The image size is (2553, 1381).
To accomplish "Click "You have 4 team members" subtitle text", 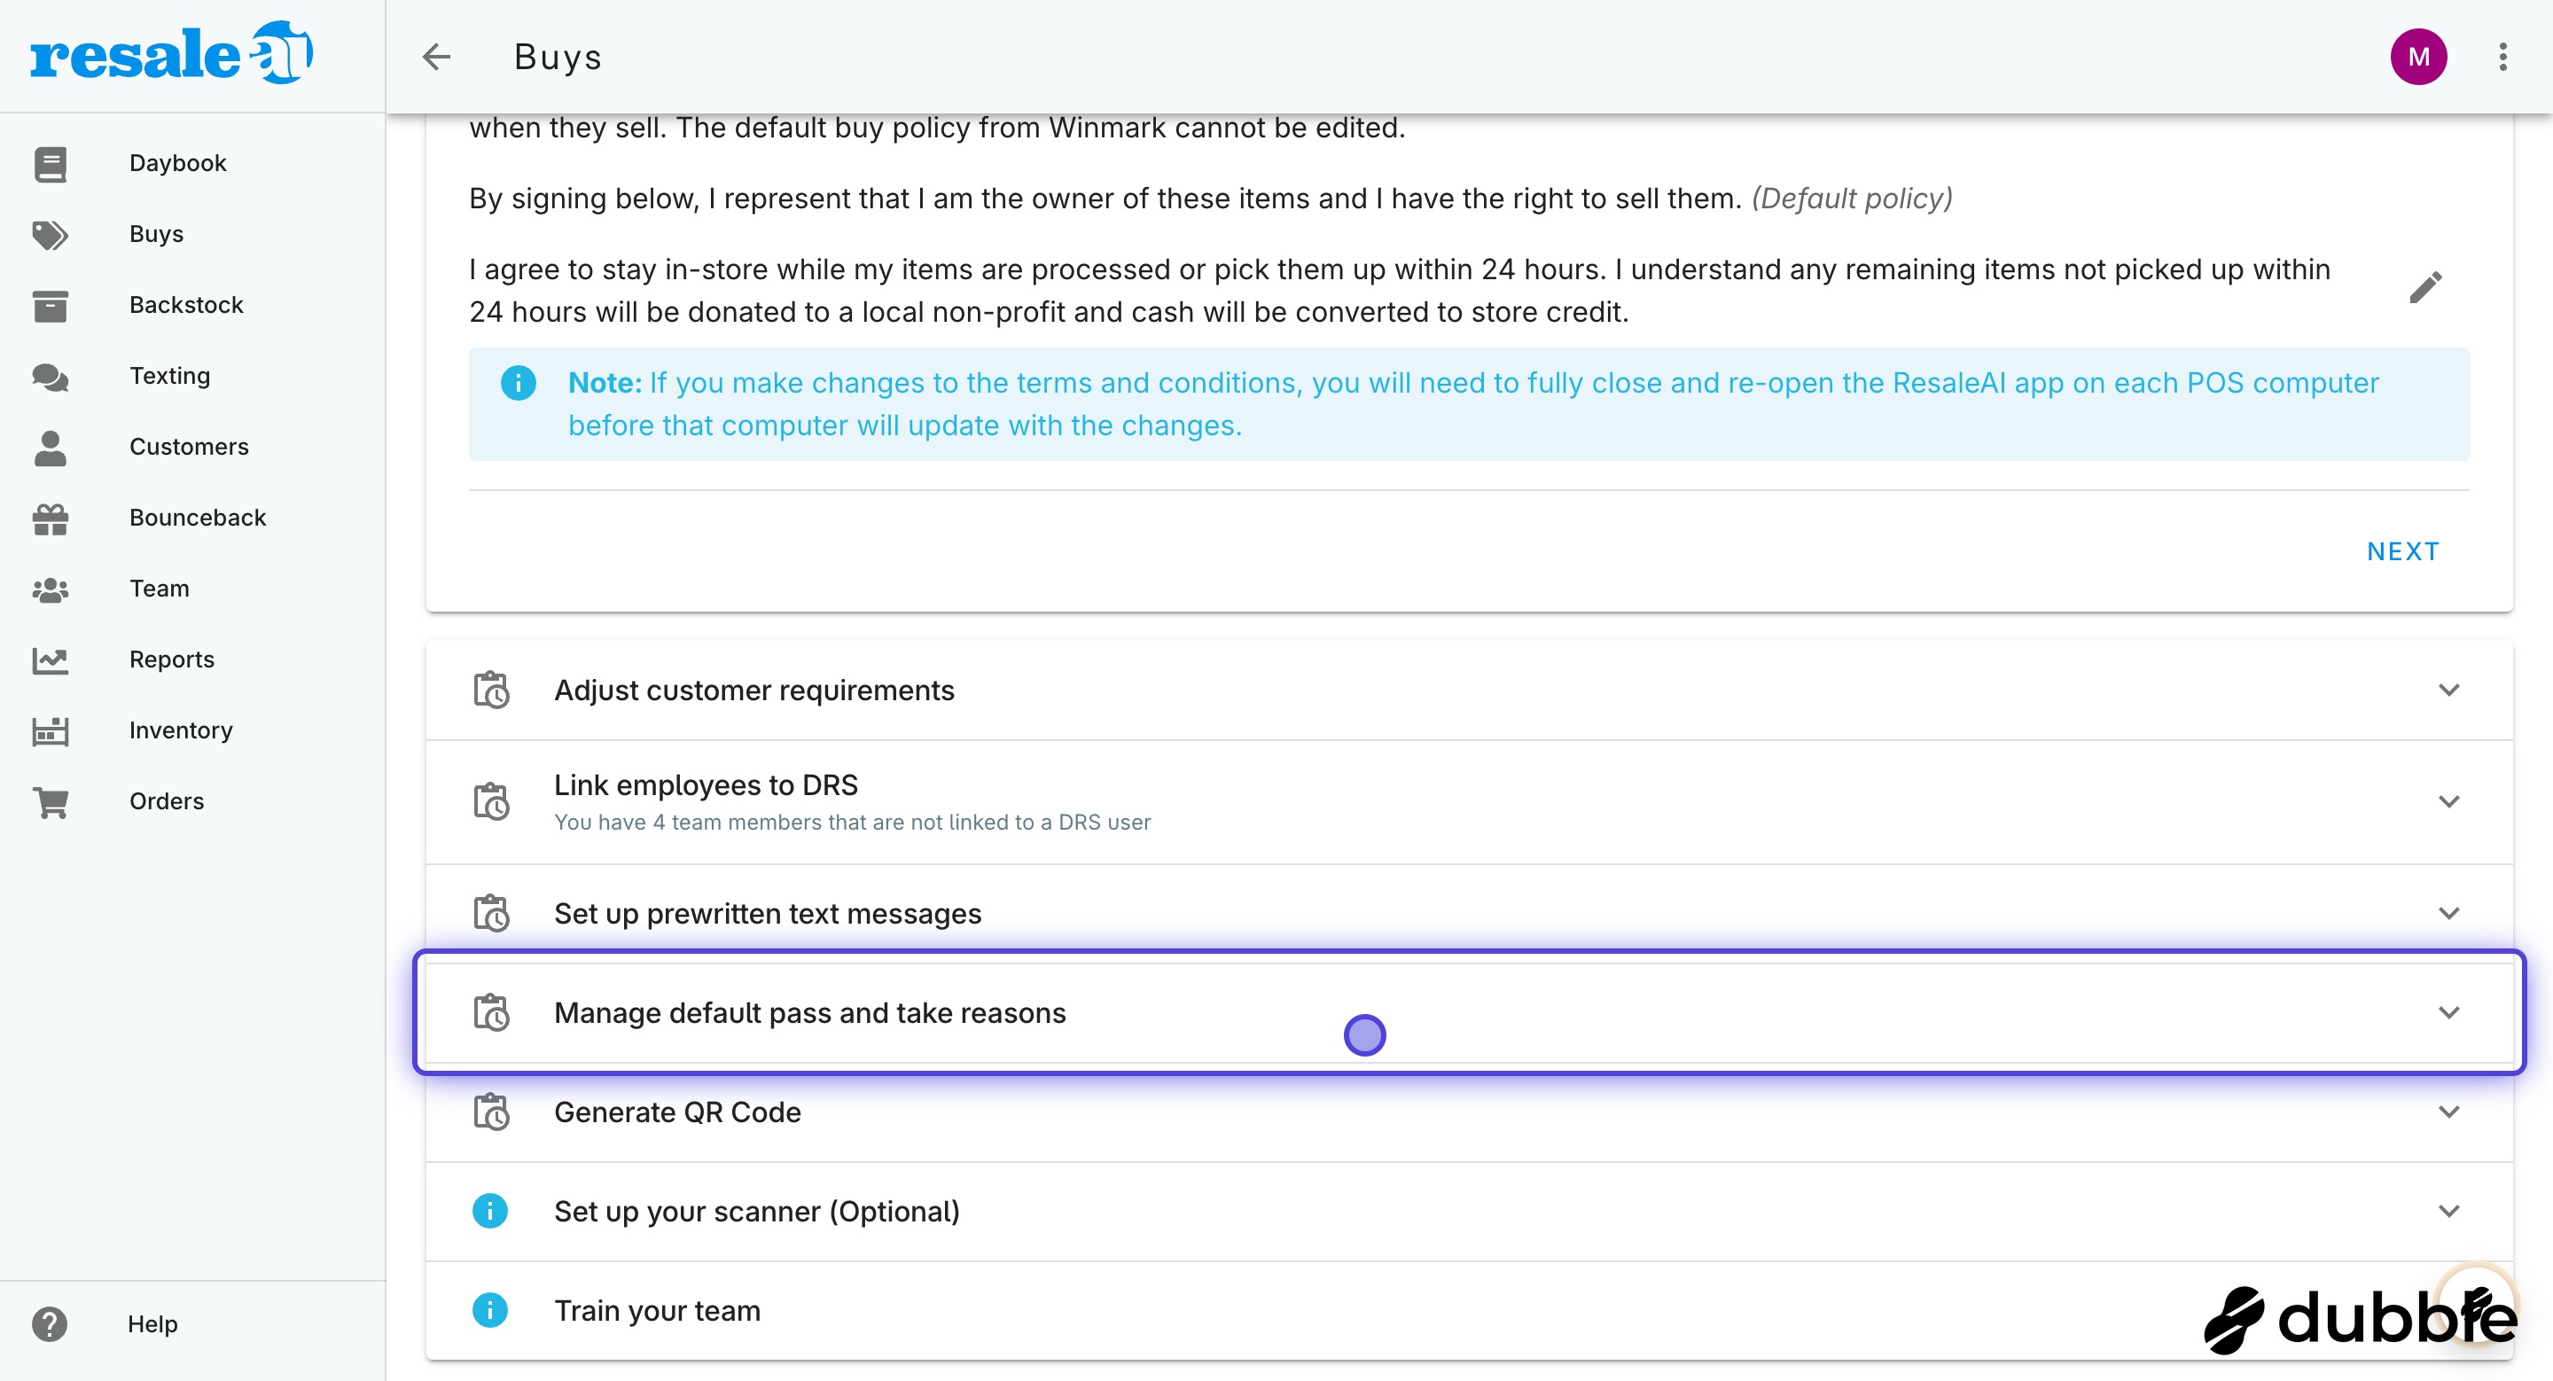I will click(852, 823).
